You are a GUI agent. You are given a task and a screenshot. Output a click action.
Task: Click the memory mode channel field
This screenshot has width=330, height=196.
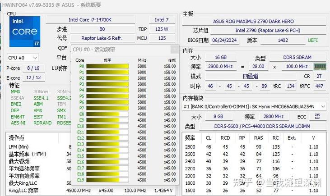coord(251,76)
